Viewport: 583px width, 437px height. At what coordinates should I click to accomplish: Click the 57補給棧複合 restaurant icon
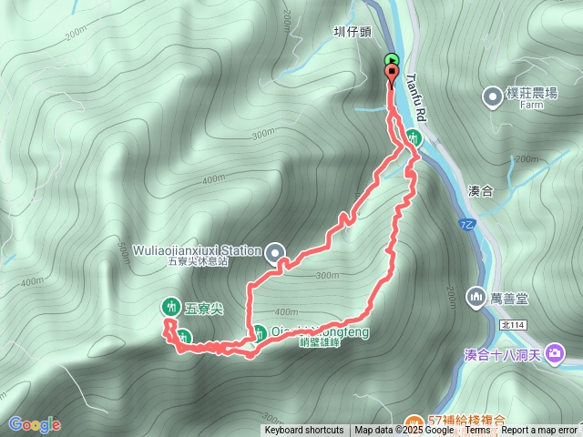414,423
